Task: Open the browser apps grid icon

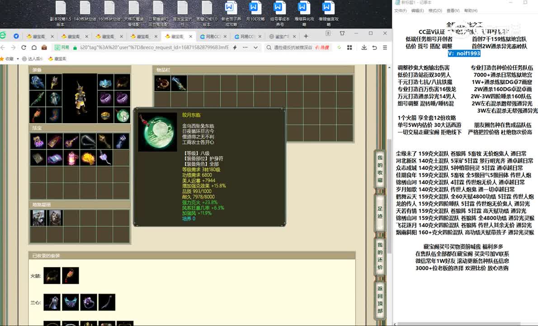Action: coord(349,48)
